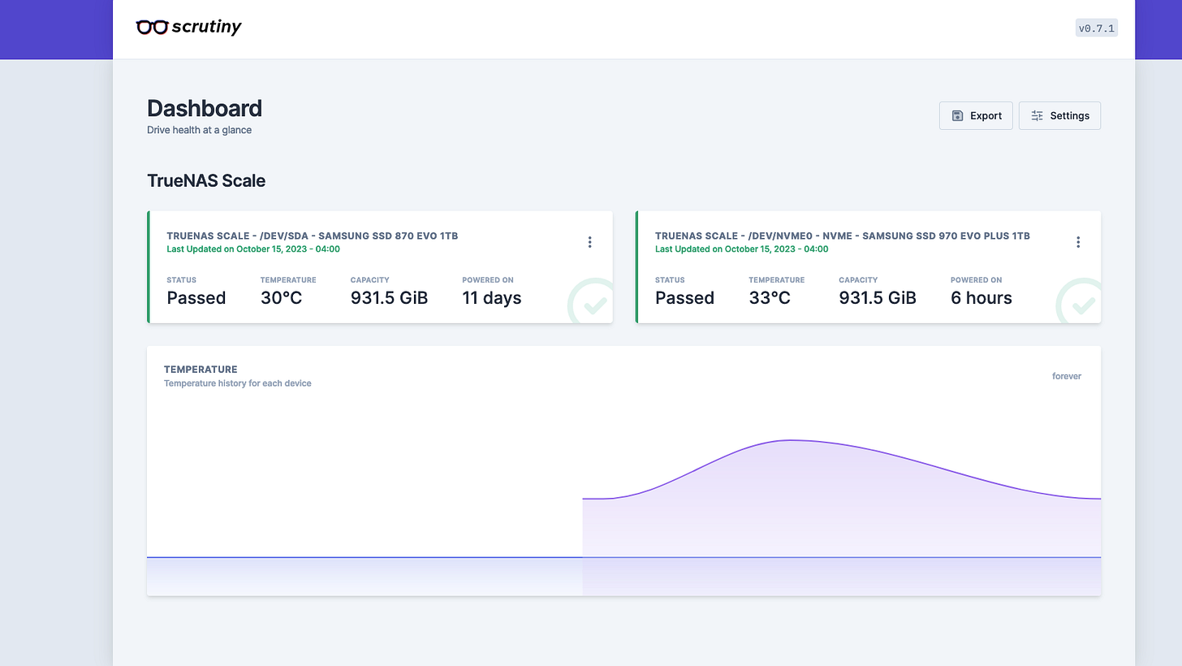Click the Last Updated date on NVME0 card
This screenshot has height=666, width=1182.
coord(742,249)
